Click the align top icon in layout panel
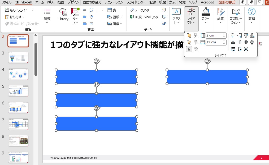This screenshot has width=269, height=165. [246, 35]
